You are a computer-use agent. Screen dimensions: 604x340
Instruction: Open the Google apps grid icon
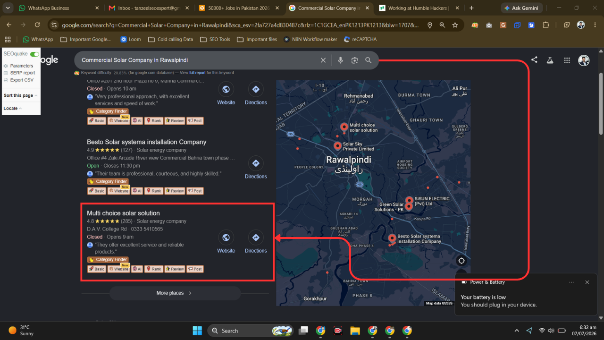[567, 60]
